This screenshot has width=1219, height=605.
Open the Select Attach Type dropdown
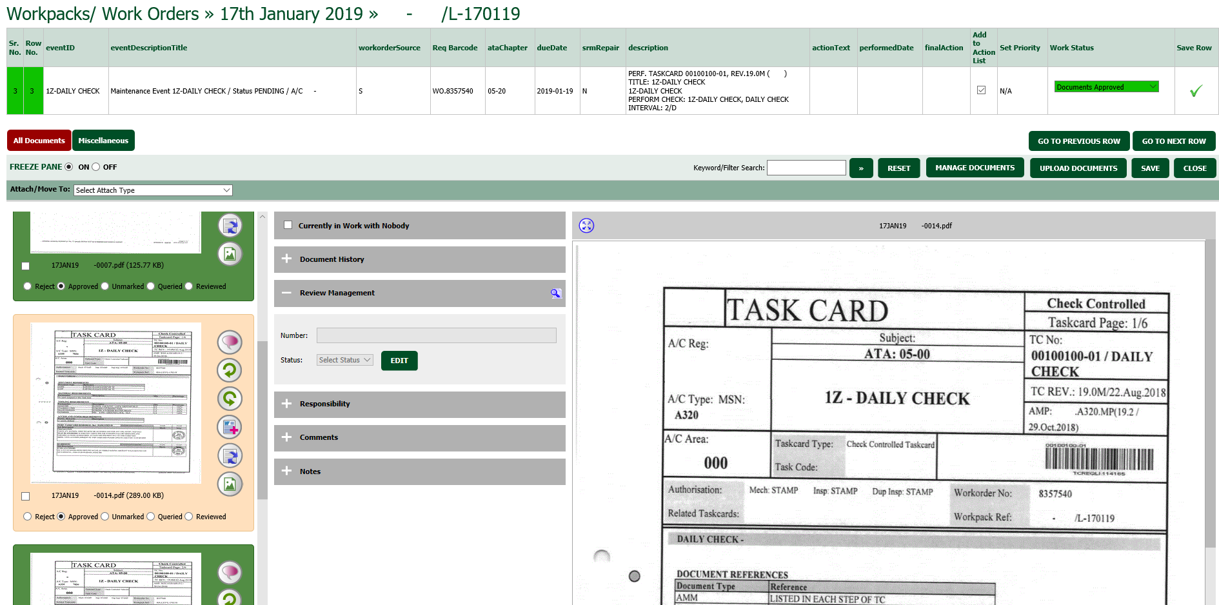(152, 190)
